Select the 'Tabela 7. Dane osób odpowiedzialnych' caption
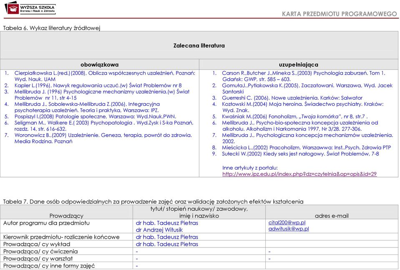The width and height of the screenshot is (400, 270). pos(153,202)
